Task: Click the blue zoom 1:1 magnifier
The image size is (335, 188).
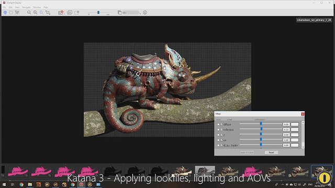Action: click(x=41, y=13)
